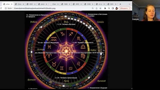Click the Sagittarius arrow symbol
Viewport: 160px width, 90px height.
point(71,34)
